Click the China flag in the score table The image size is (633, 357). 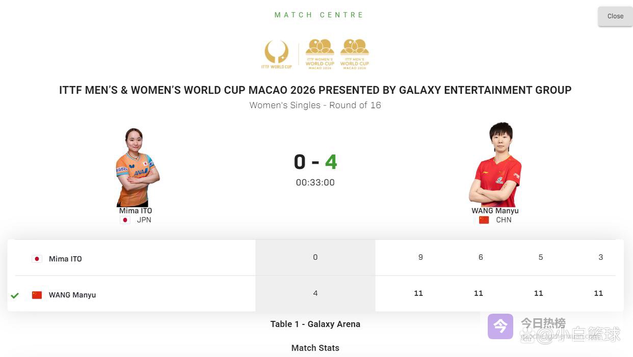[x=37, y=295]
